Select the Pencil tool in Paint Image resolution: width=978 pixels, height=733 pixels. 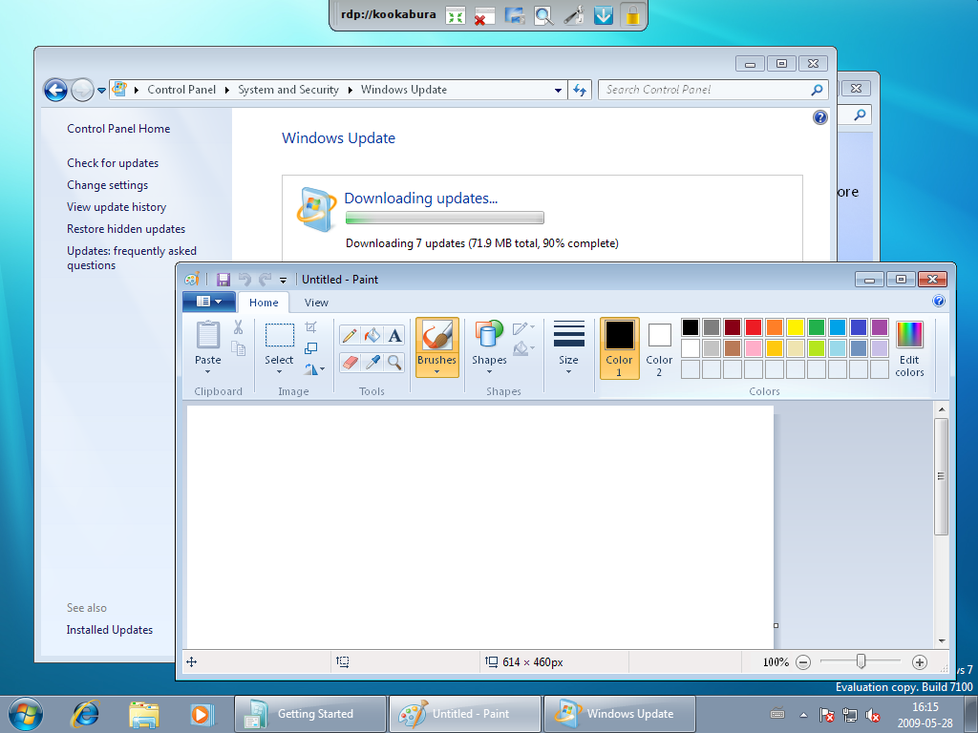click(x=350, y=335)
